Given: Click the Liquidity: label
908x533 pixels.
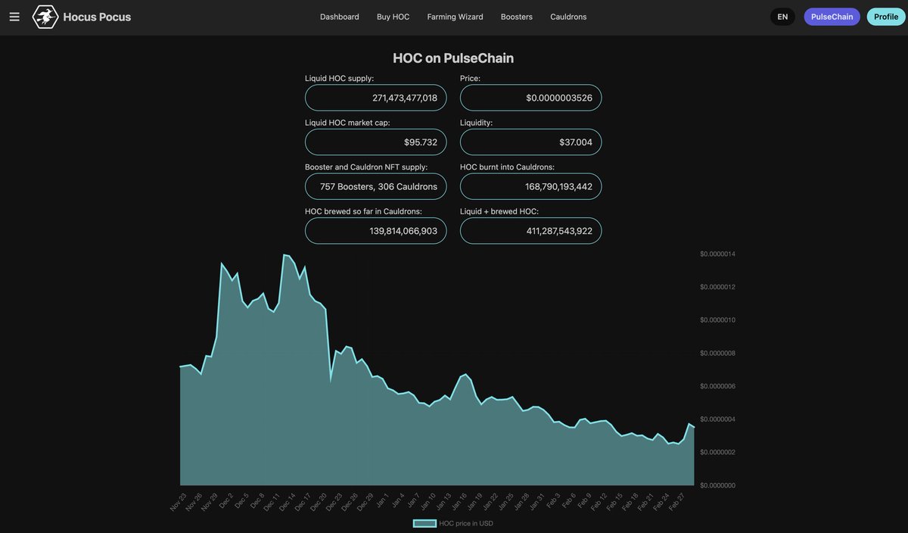Looking at the screenshot, I should (x=476, y=123).
